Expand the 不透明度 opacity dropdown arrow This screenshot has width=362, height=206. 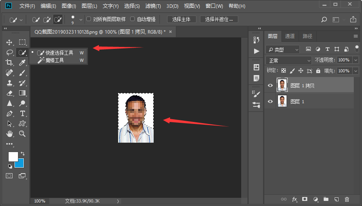tap(355, 60)
